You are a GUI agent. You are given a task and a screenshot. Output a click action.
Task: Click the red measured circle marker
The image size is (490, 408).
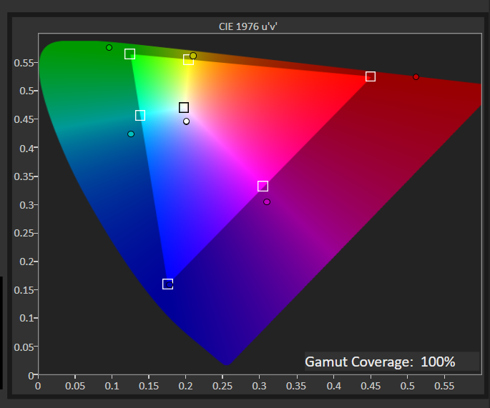point(416,76)
